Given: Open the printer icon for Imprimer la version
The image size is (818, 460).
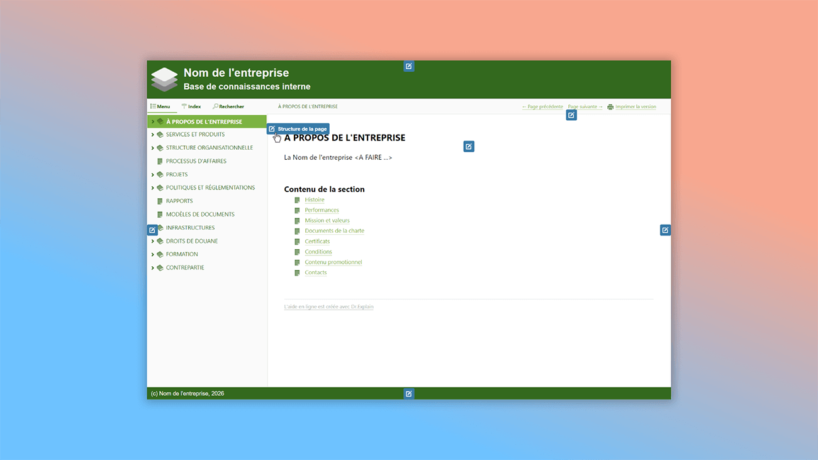Looking at the screenshot, I should pyautogui.click(x=609, y=106).
